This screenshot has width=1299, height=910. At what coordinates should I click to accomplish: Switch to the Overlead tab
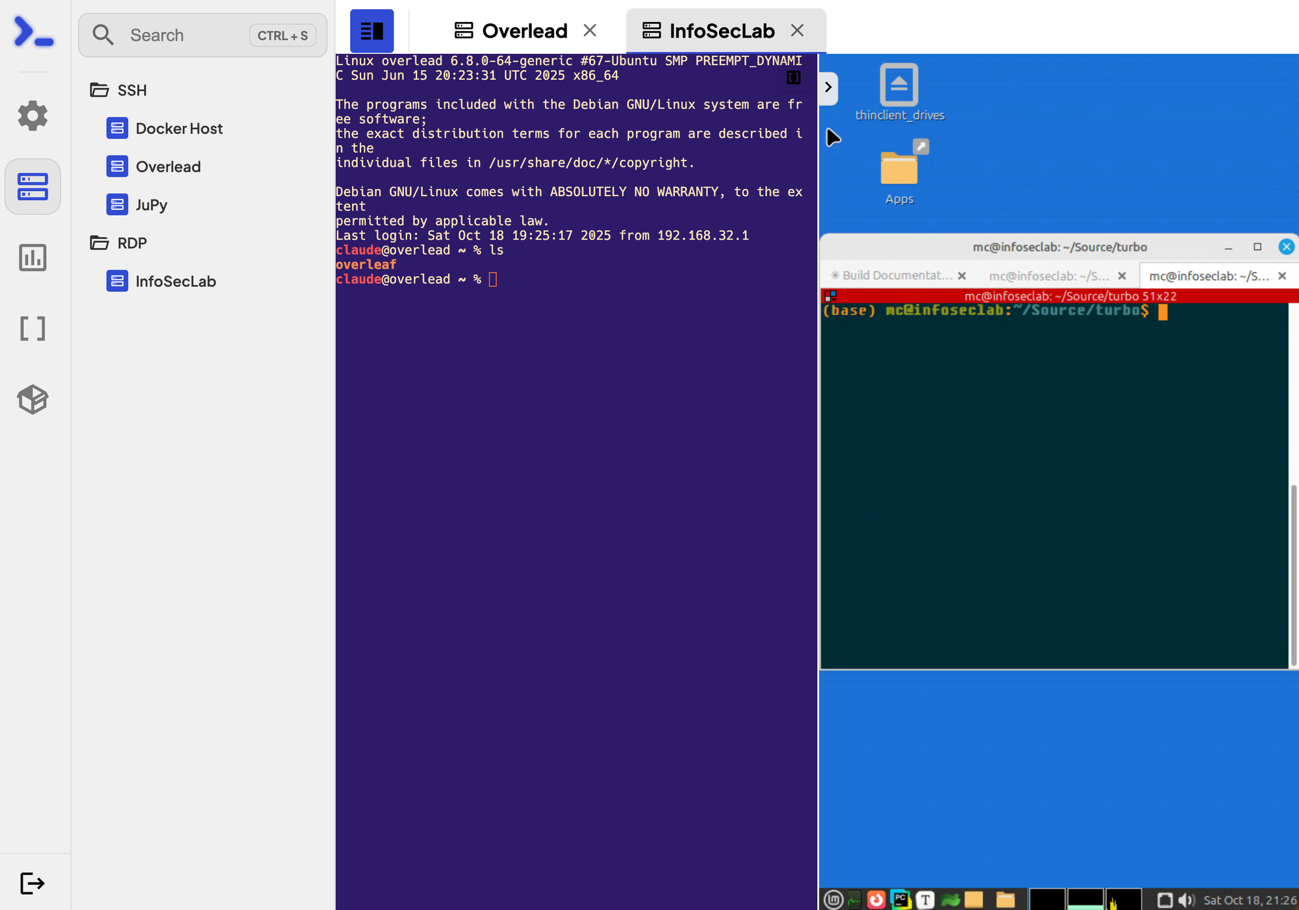pyautogui.click(x=523, y=30)
